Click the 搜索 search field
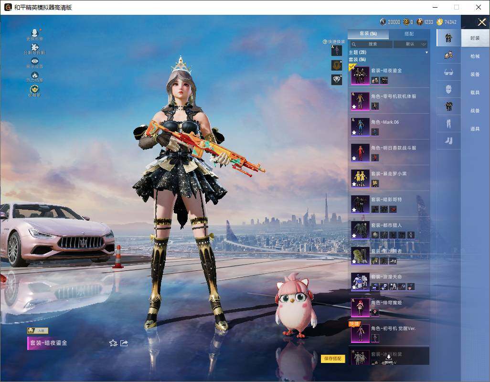This screenshot has height=382, width=490. coord(371,44)
